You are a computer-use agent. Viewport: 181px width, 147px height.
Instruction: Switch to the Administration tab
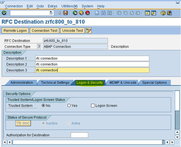click(22, 82)
